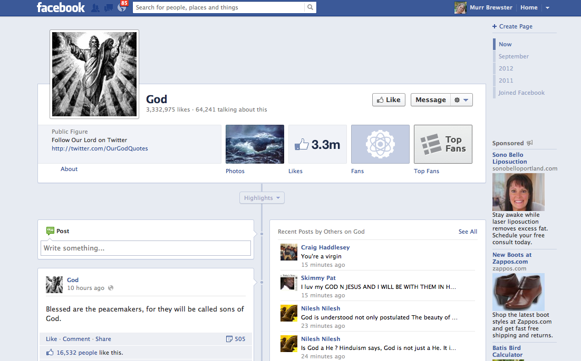Open notifications globe with 85 badge
581x361 pixels.
(122, 7)
